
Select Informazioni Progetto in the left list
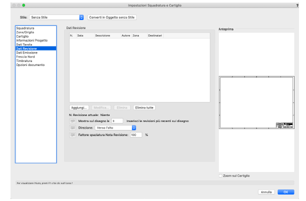tap(36, 40)
